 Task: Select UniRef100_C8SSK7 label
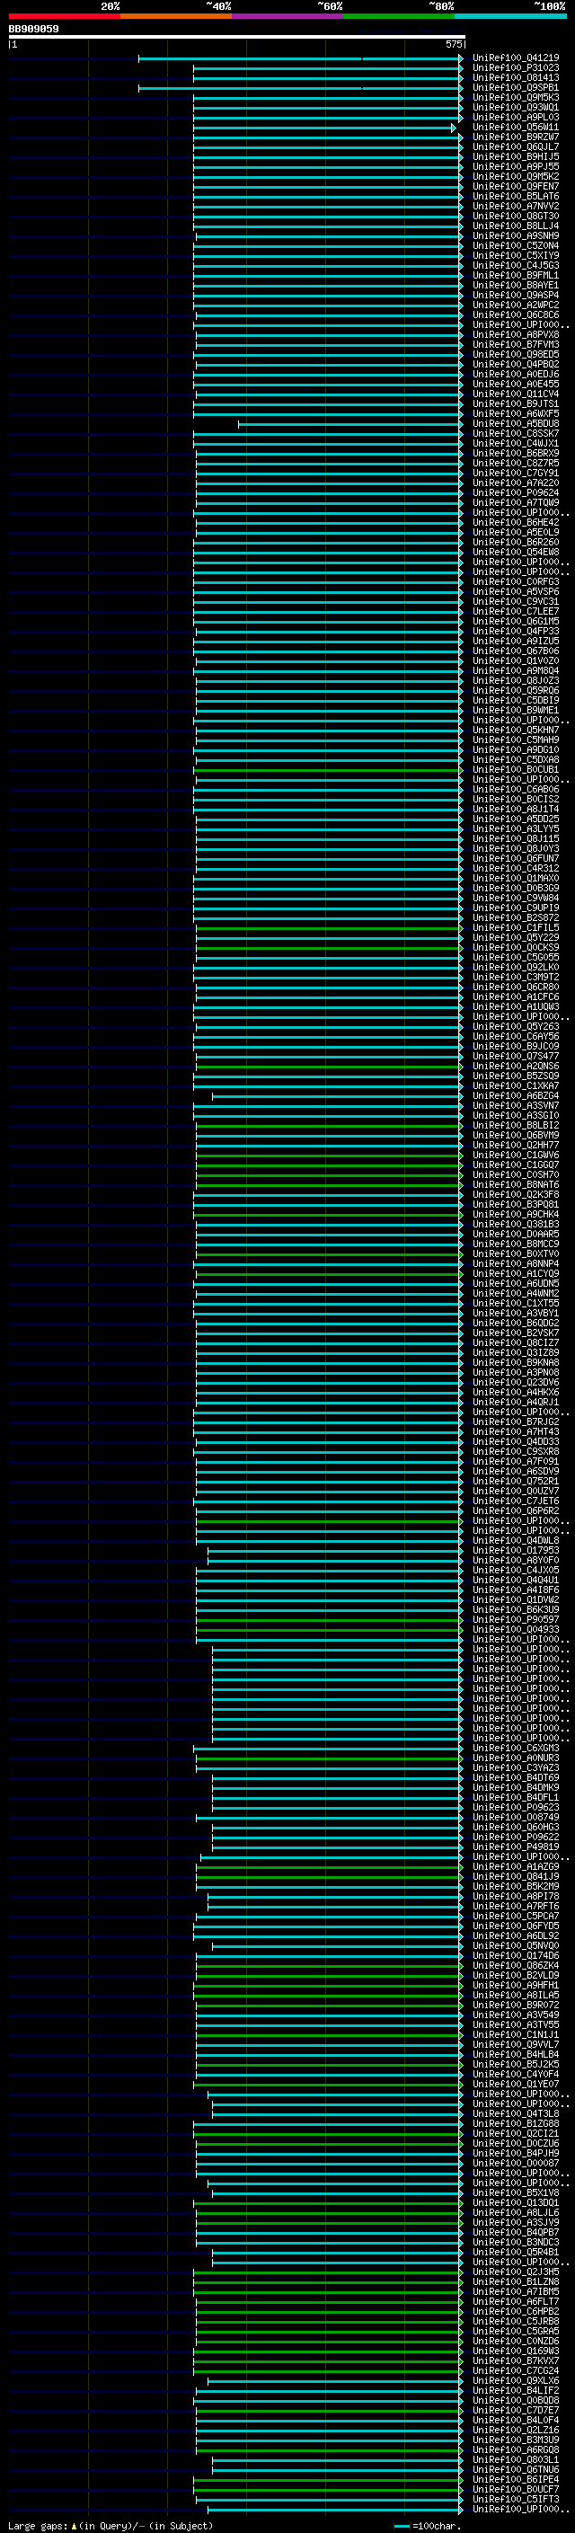click(516, 434)
